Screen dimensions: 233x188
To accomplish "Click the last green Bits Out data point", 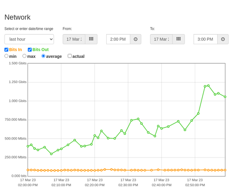I will (225, 97).
